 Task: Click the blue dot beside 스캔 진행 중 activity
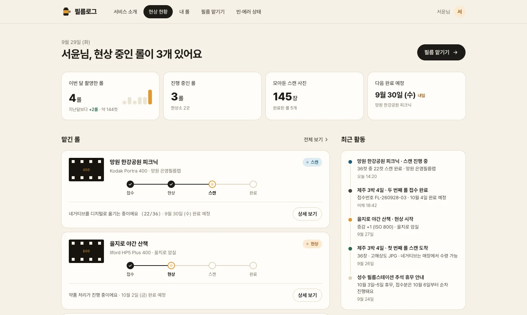pos(350,162)
